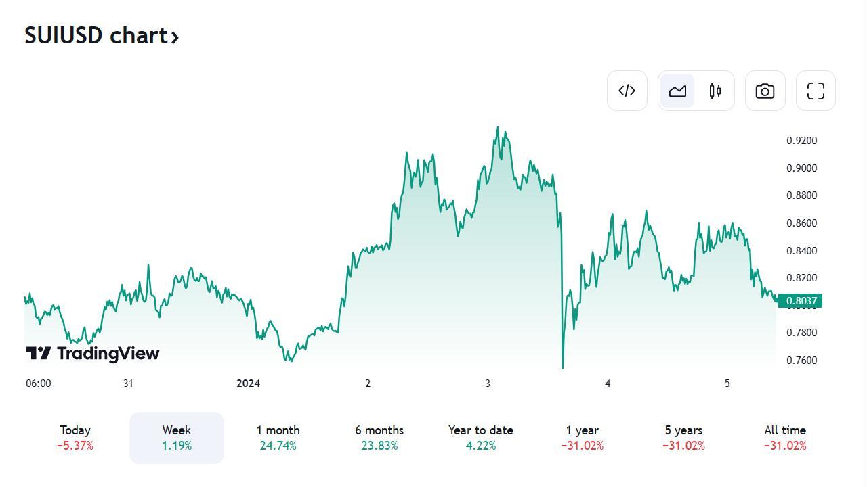Viewport: 867px width, 487px height.
Task: Switch to the 5 years range
Action: point(683,438)
